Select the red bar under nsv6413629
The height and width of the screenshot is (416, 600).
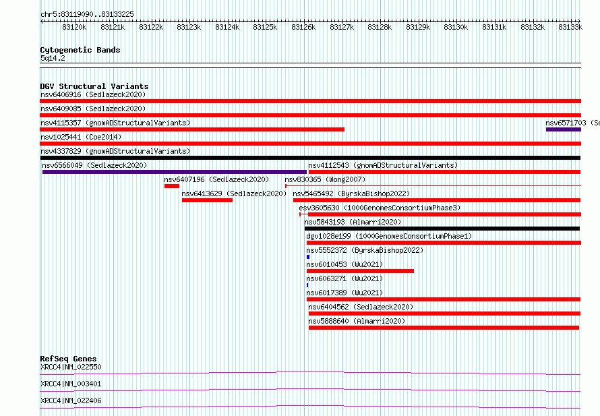point(207,200)
